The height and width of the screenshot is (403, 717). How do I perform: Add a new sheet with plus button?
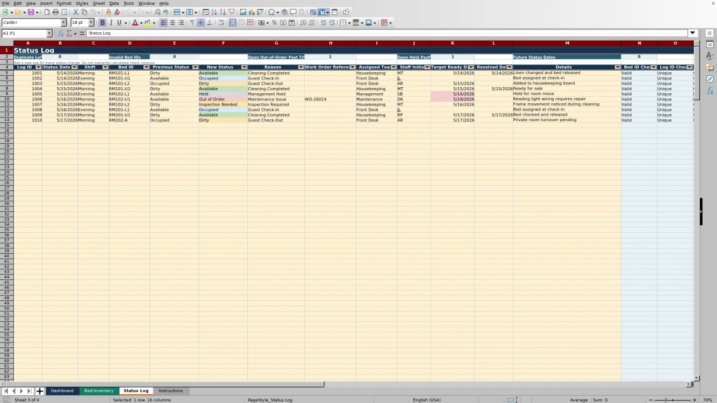coord(40,391)
